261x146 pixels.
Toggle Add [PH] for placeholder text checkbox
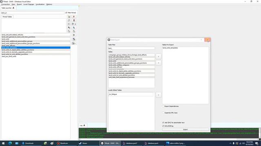coord(163,122)
